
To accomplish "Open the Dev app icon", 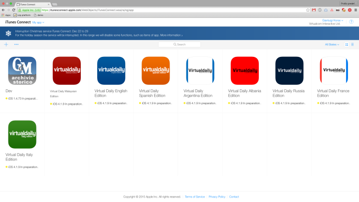I will point(22,71).
